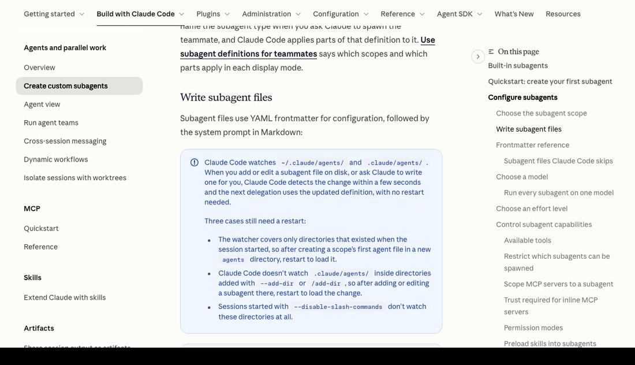Open Agent view in the sidebar

[x=42, y=105]
